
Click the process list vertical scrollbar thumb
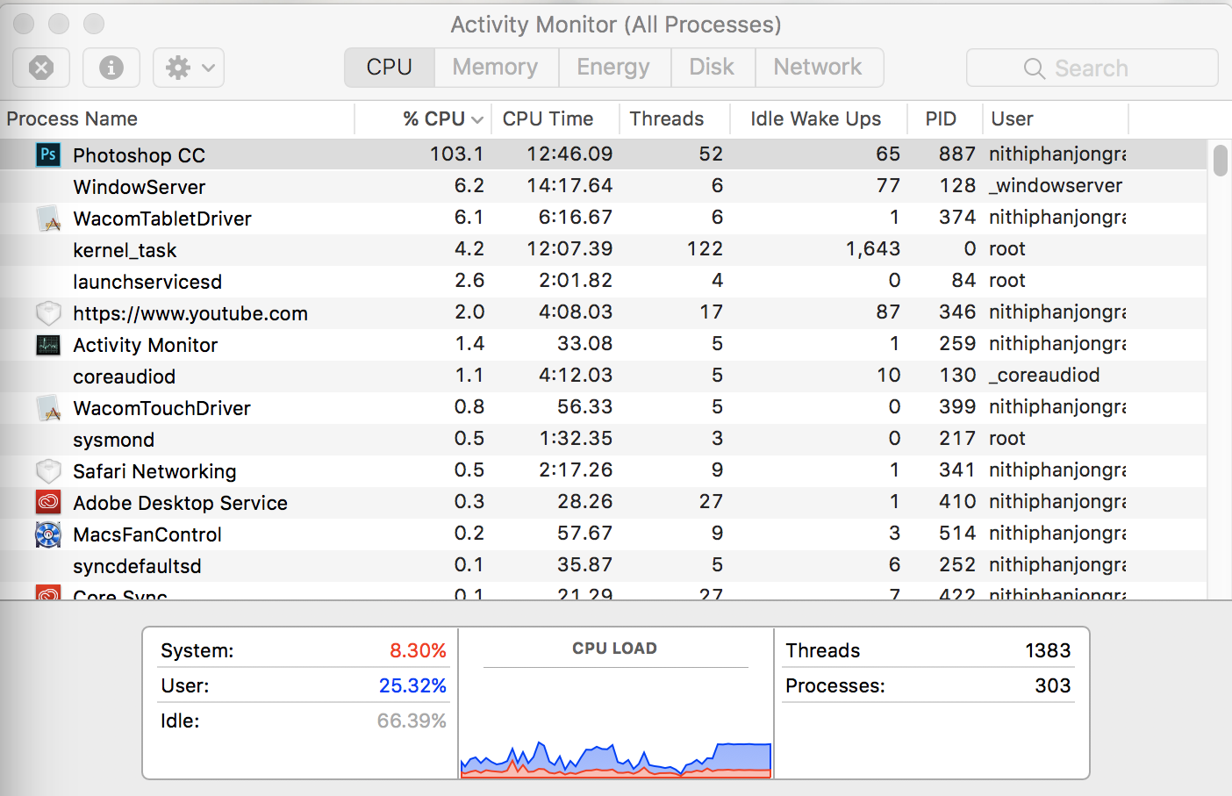point(1220,161)
